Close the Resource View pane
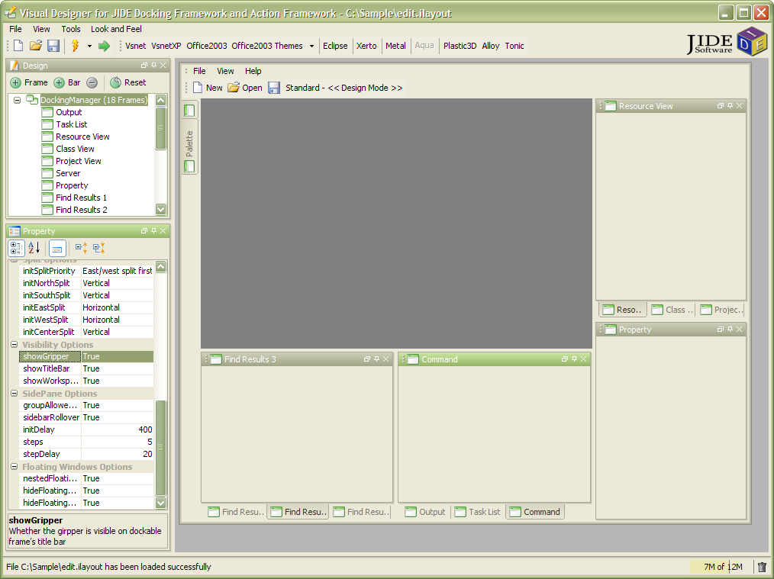This screenshot has height=579, width=774. click(x=740, y=106)
